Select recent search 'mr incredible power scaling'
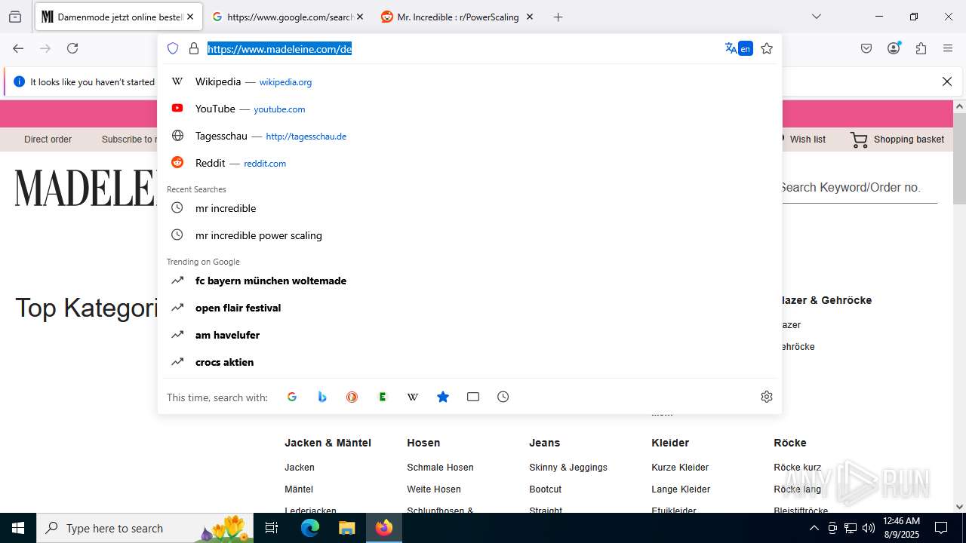This screenshot has height=543, width=966. point(469,235)
